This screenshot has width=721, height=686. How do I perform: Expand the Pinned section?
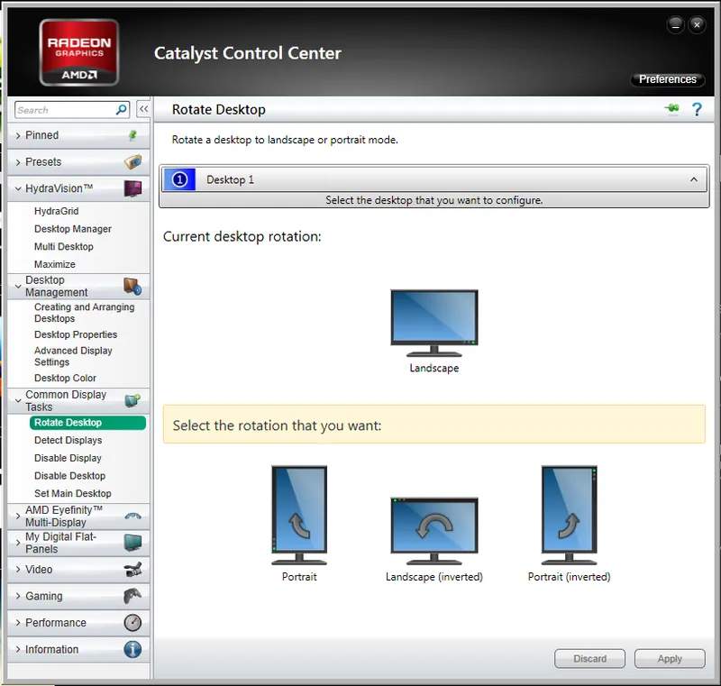coord(42,135)
